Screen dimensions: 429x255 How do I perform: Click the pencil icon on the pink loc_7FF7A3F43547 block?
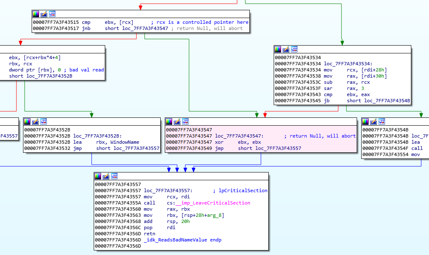pos(178,122)
